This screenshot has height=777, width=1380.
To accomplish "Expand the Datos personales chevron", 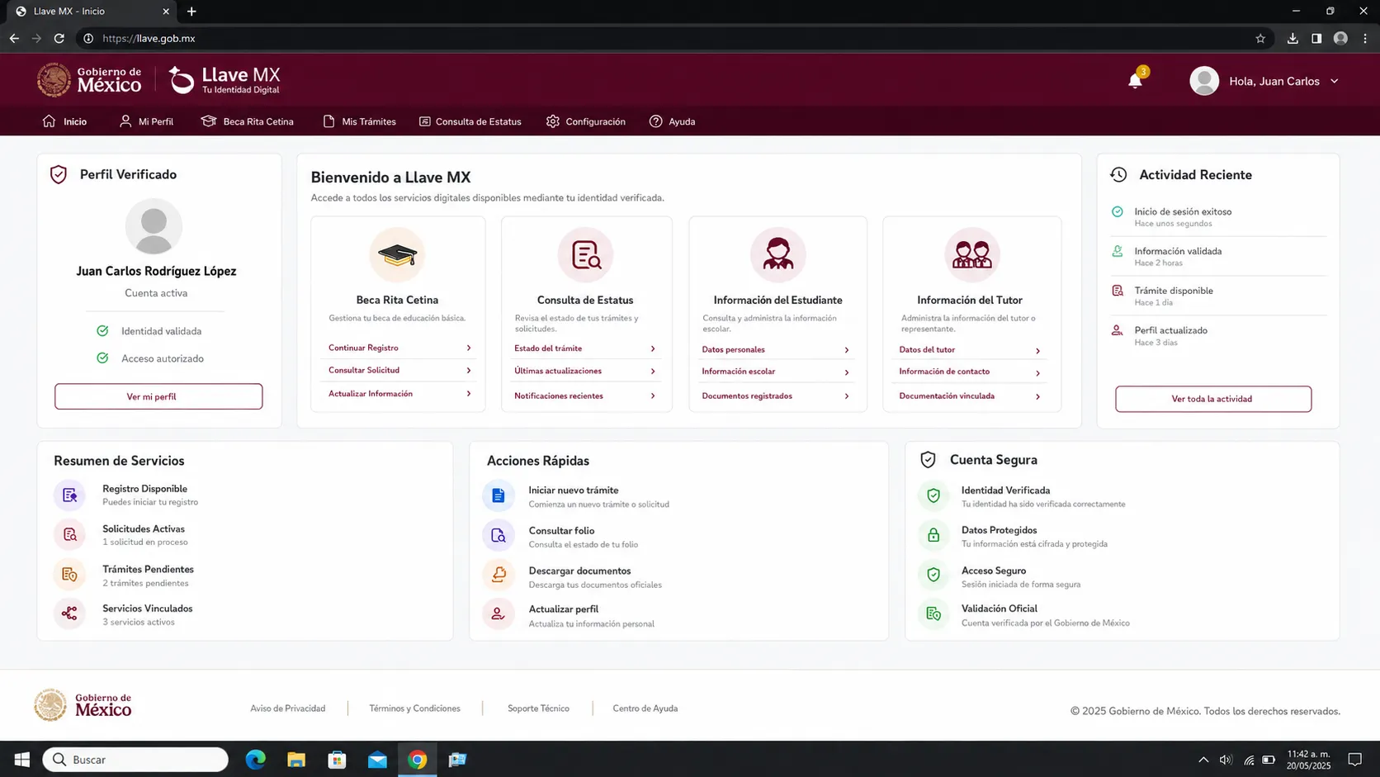I will click(x=847, y=350).
